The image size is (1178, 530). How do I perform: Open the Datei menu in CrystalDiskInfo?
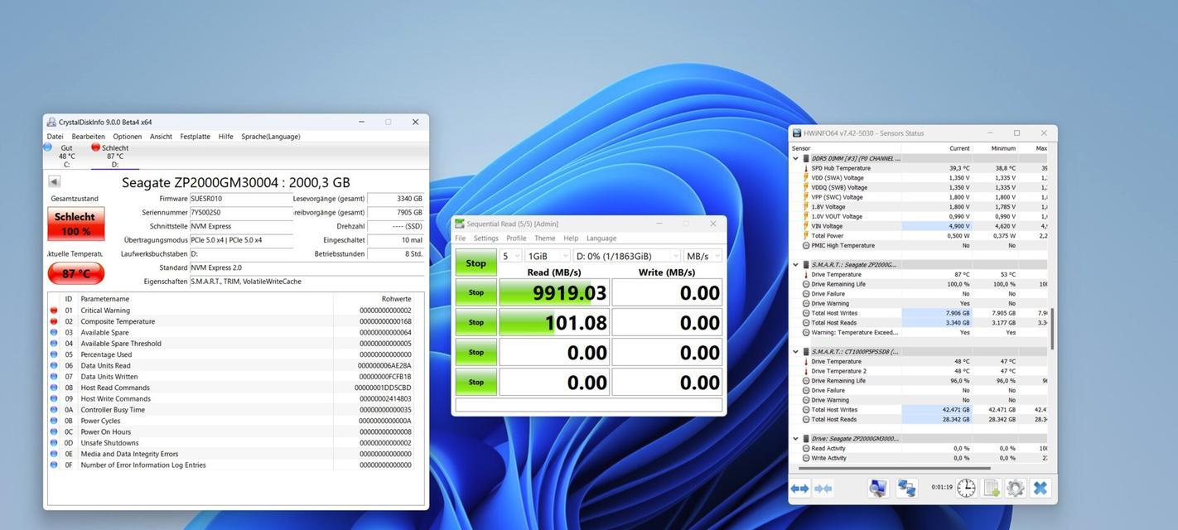click(56, 137)
